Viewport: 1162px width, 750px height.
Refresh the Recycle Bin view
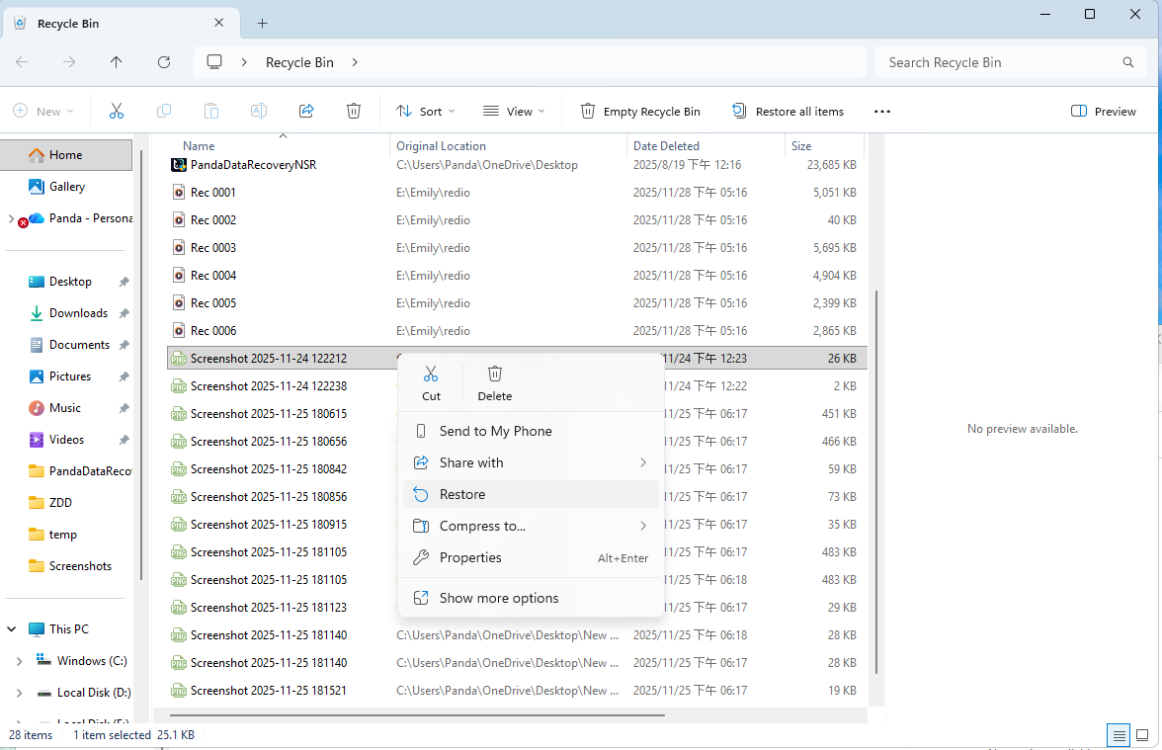coord(164,61)
